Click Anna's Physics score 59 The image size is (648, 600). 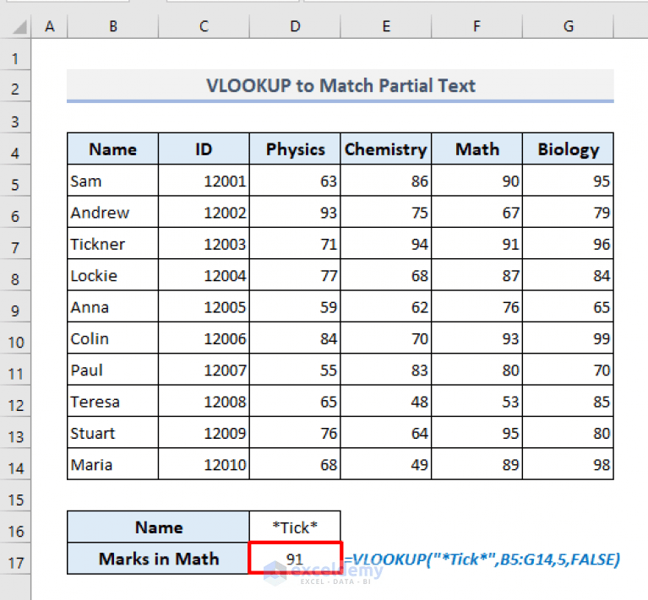click(x=295, y=306)
